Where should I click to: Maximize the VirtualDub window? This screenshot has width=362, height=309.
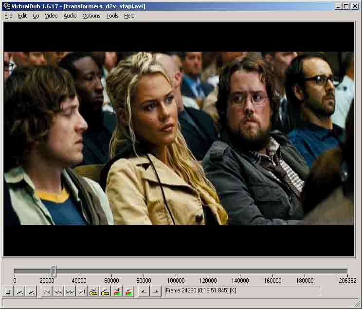[x=346, y=6]
